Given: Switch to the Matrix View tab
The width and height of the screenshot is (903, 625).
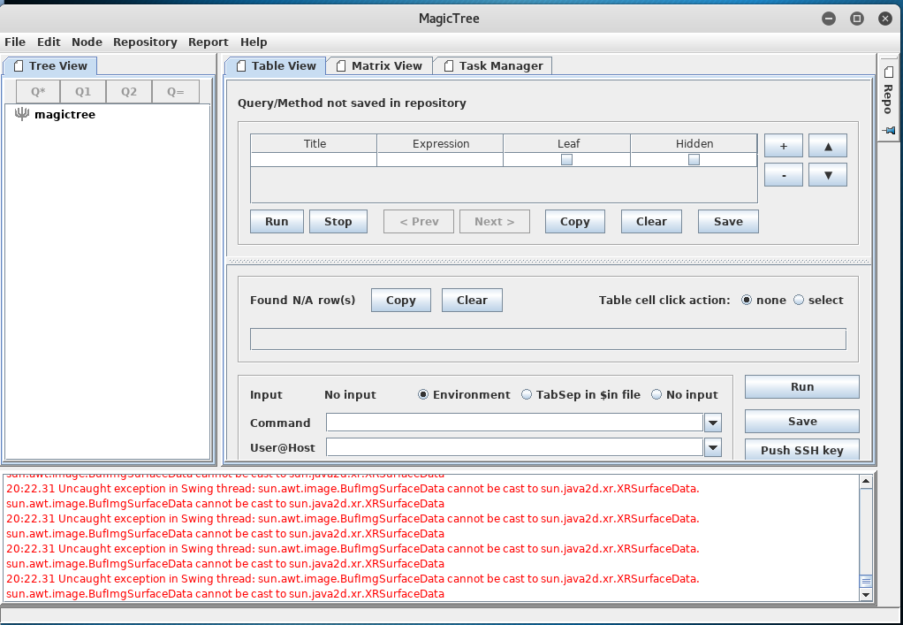Looking at the screenshot, I should [x=379, y=65].
